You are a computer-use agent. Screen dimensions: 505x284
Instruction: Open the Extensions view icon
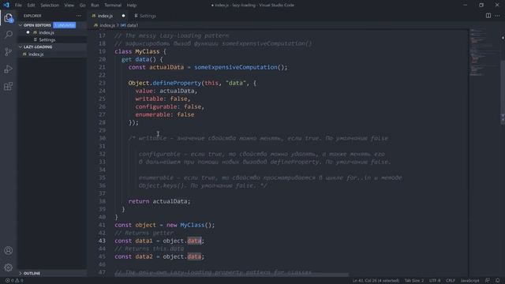tap(9, 86)
